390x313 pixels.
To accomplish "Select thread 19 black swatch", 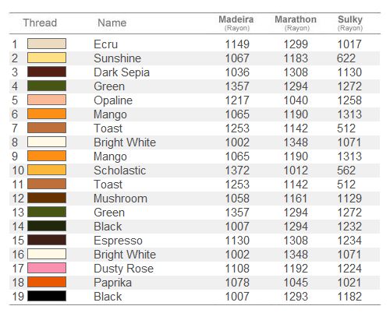I will click(47, 296).
